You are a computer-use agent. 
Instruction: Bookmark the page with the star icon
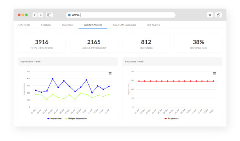[x=210, y=15]
